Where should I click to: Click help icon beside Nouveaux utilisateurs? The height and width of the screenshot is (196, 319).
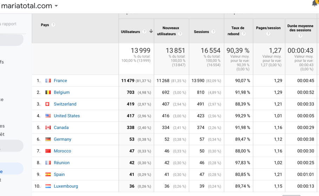(180, 34)
